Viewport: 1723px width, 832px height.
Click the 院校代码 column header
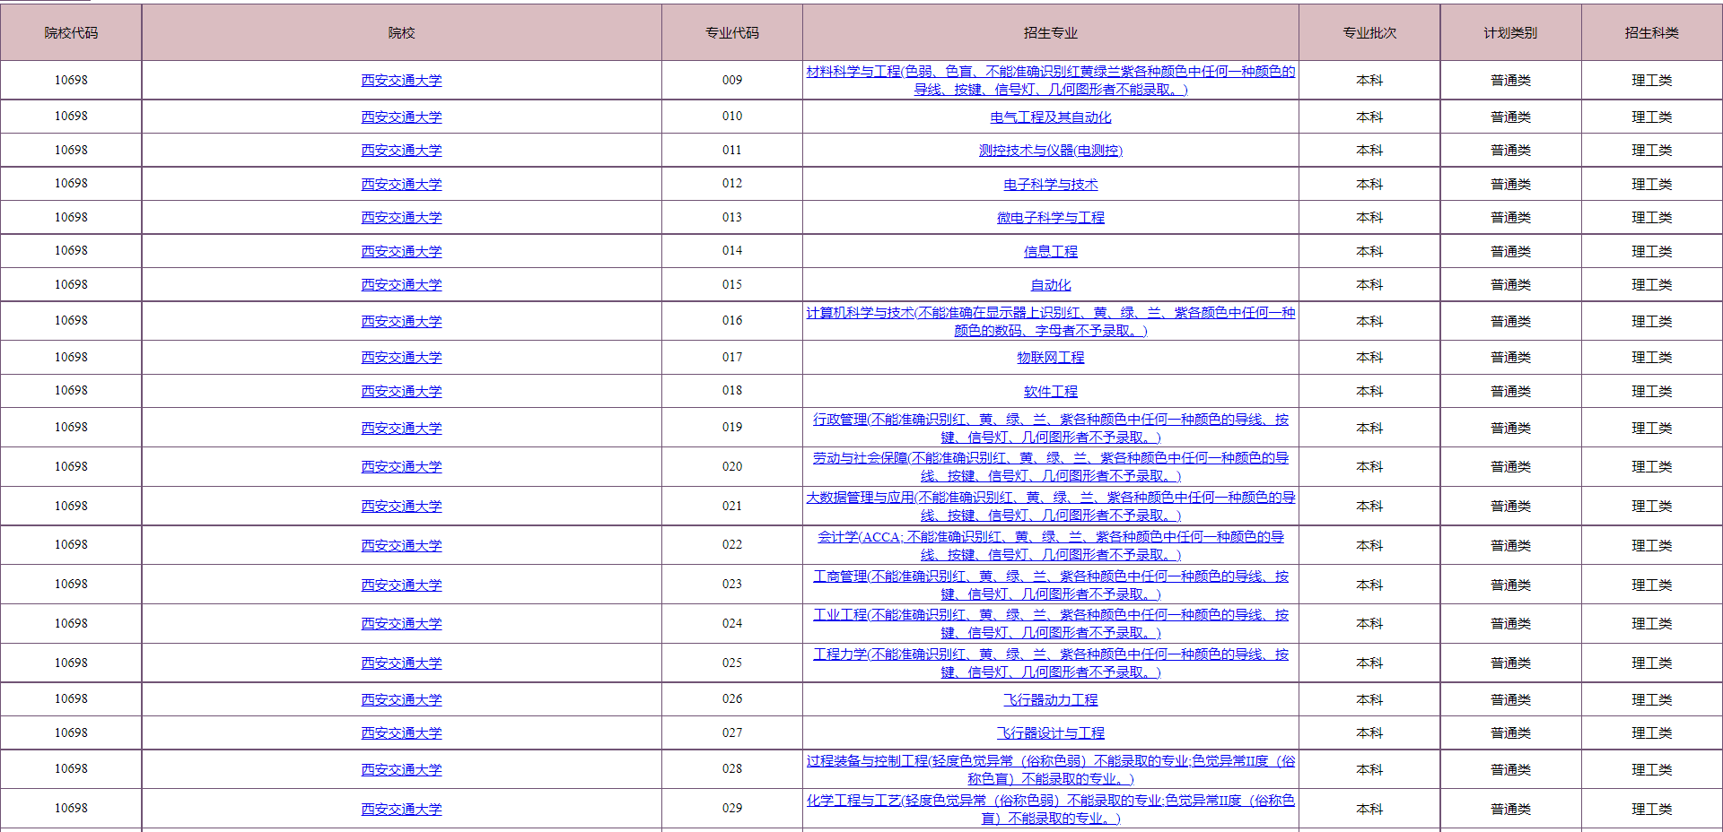71,33
